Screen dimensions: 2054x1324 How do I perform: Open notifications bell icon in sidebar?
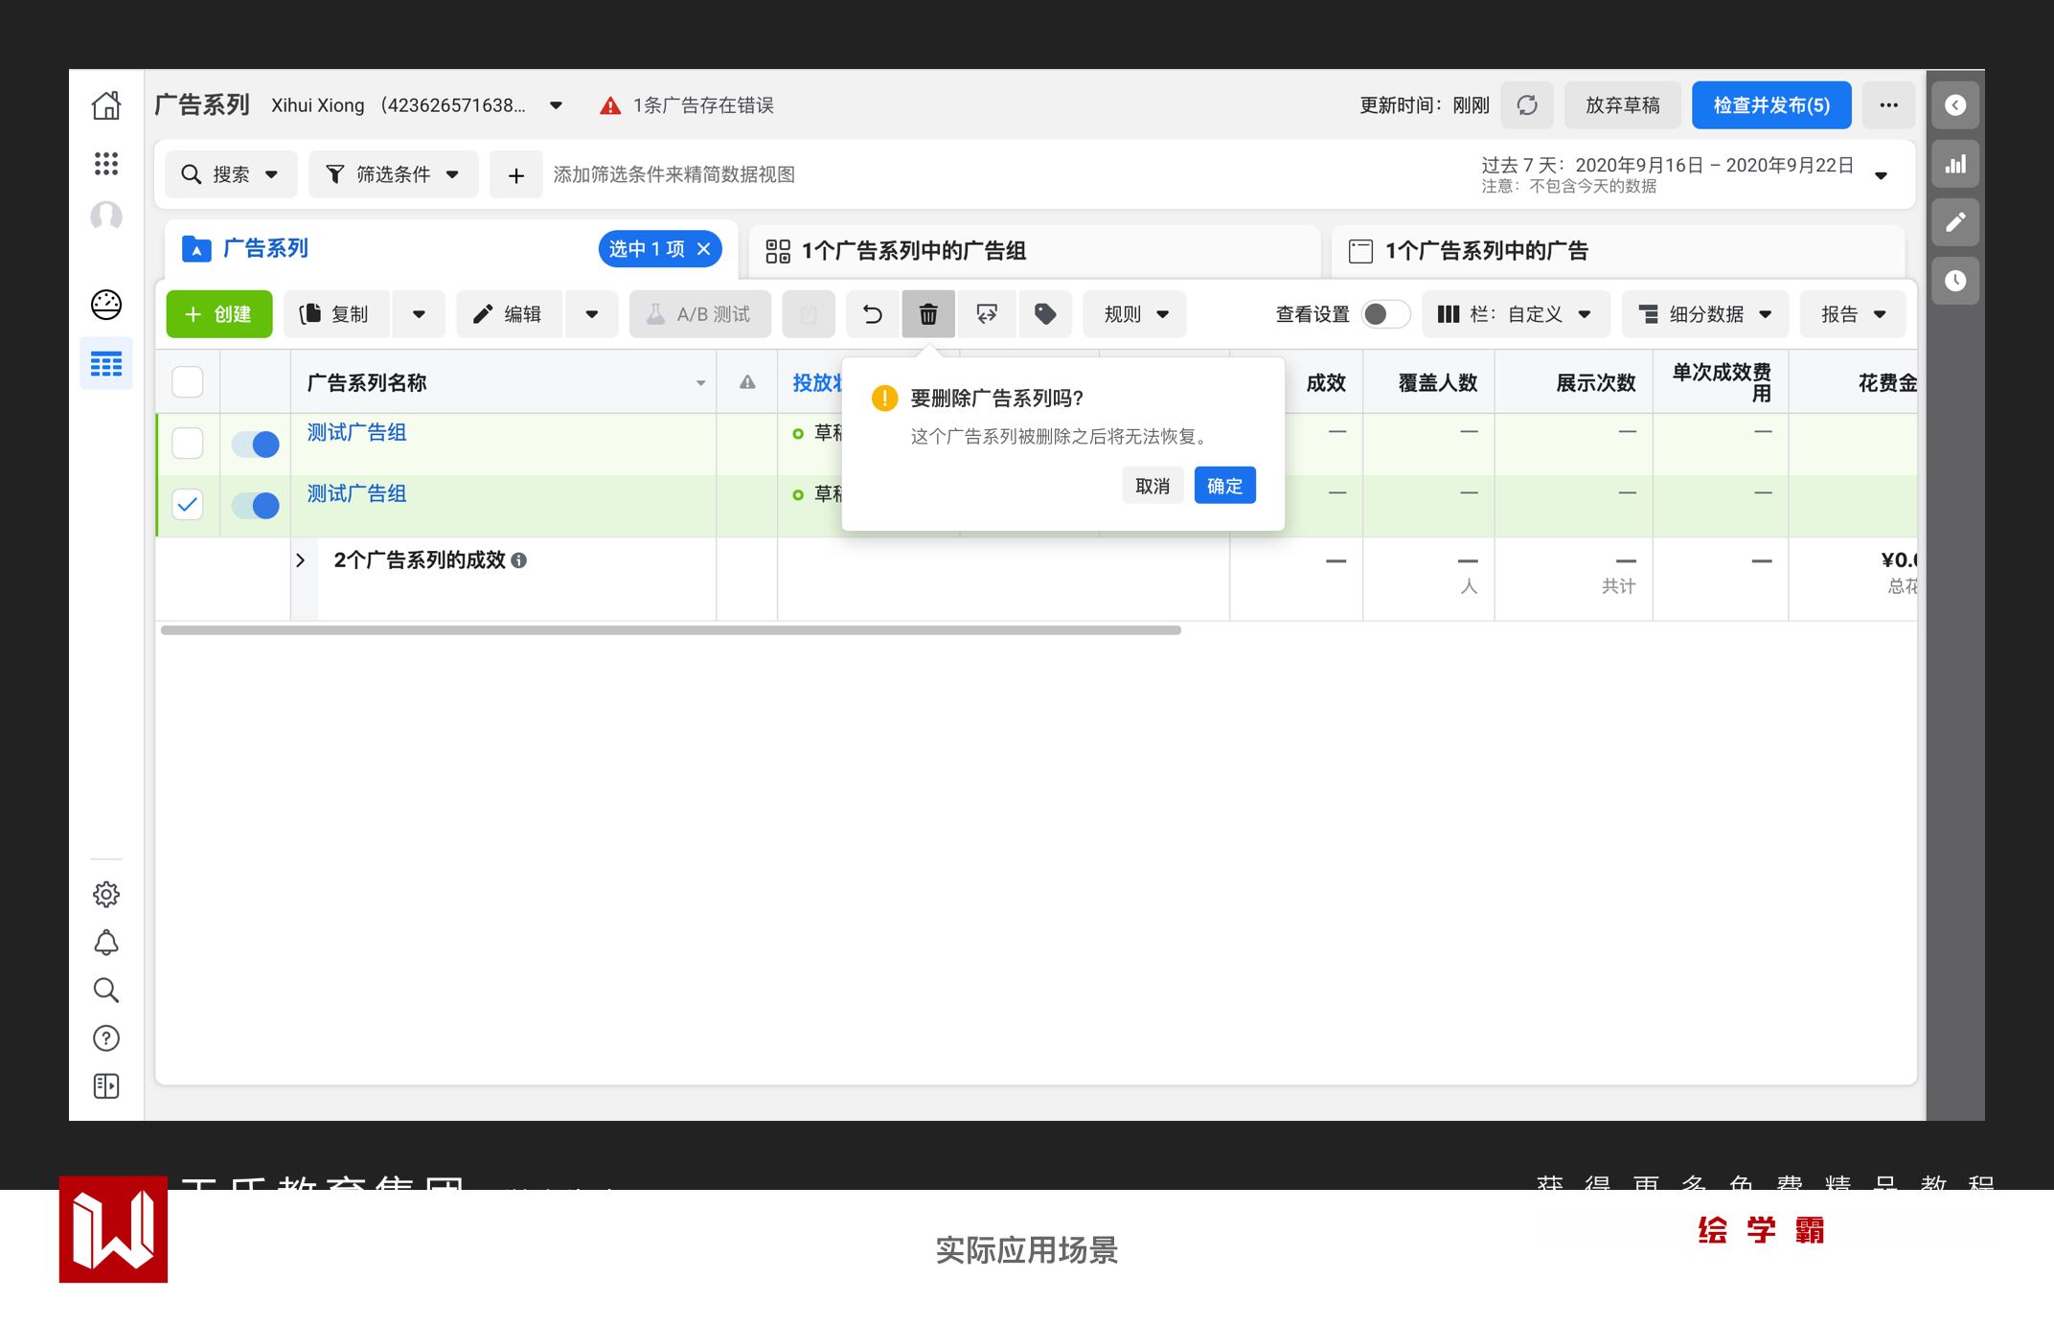pos(106,943)
